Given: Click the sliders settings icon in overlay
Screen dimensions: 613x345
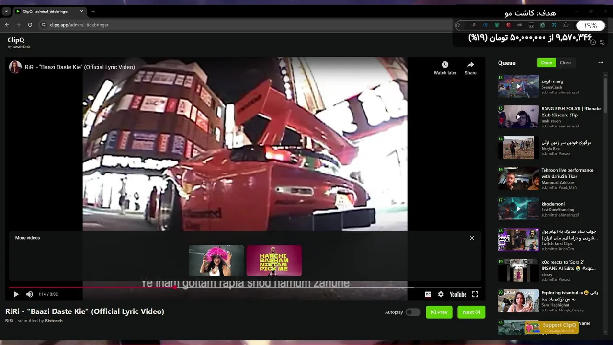Looking at the screenshot, I should (602, 42).
